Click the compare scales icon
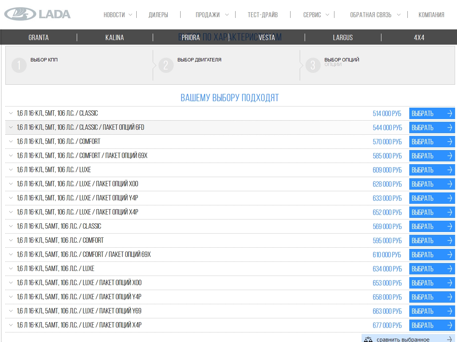 (368, 339)
